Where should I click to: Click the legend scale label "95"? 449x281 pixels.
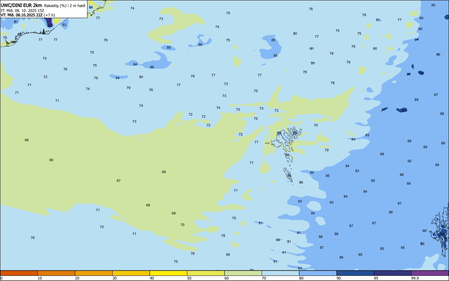pos(376,278)
